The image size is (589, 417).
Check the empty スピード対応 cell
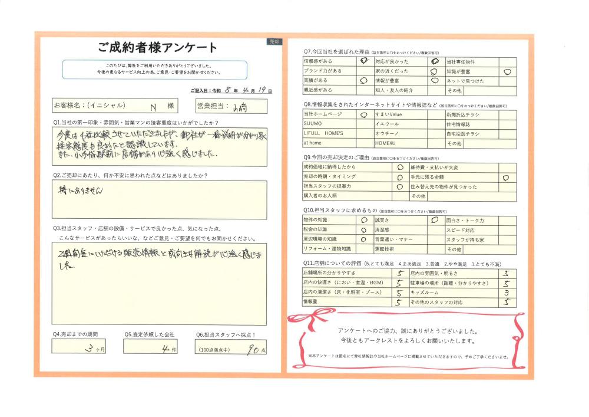point(507,229)
